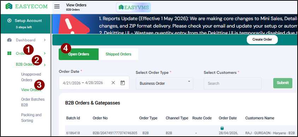Click the EasyVMS badge
This screenshot has width=298, height=137.
[133, 7]
